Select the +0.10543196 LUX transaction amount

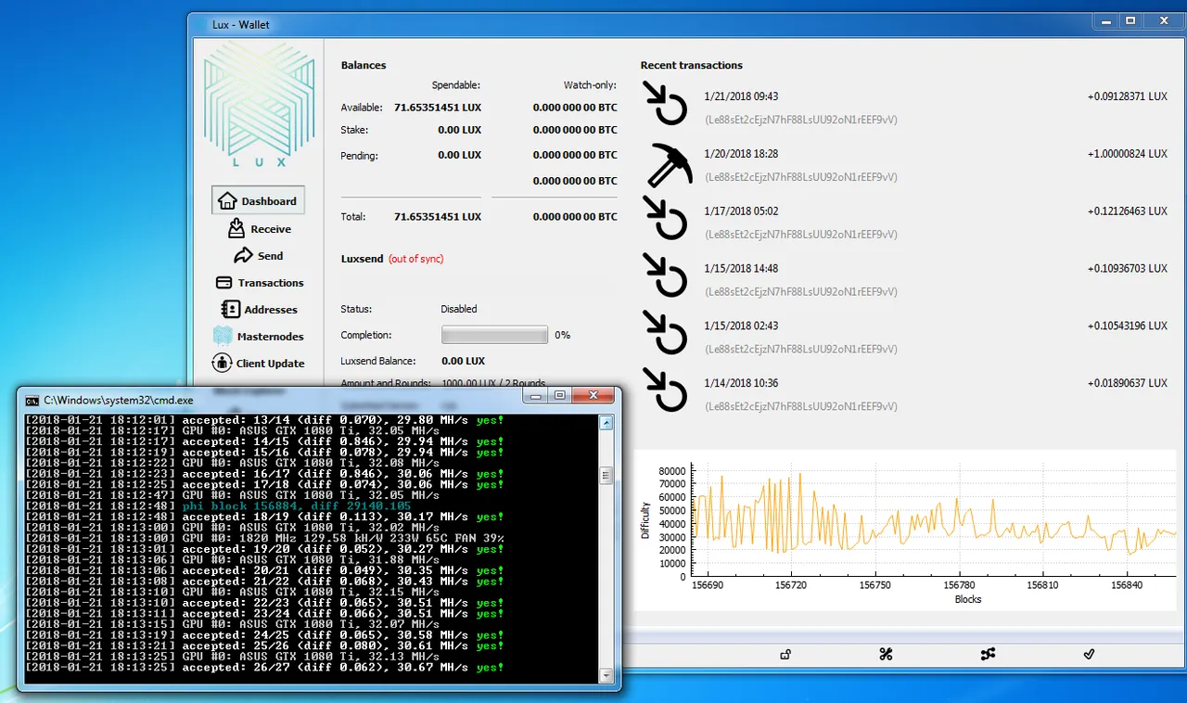pos(1127,326)
